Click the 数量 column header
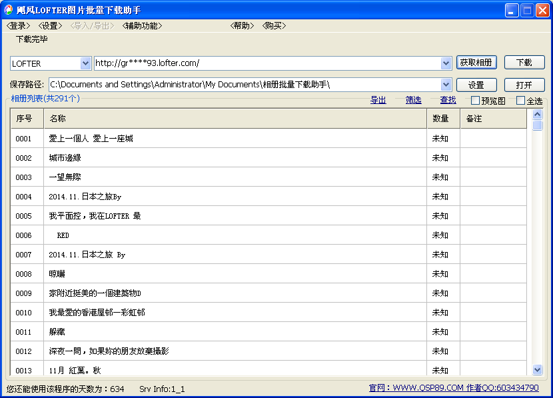 [443, 119]
